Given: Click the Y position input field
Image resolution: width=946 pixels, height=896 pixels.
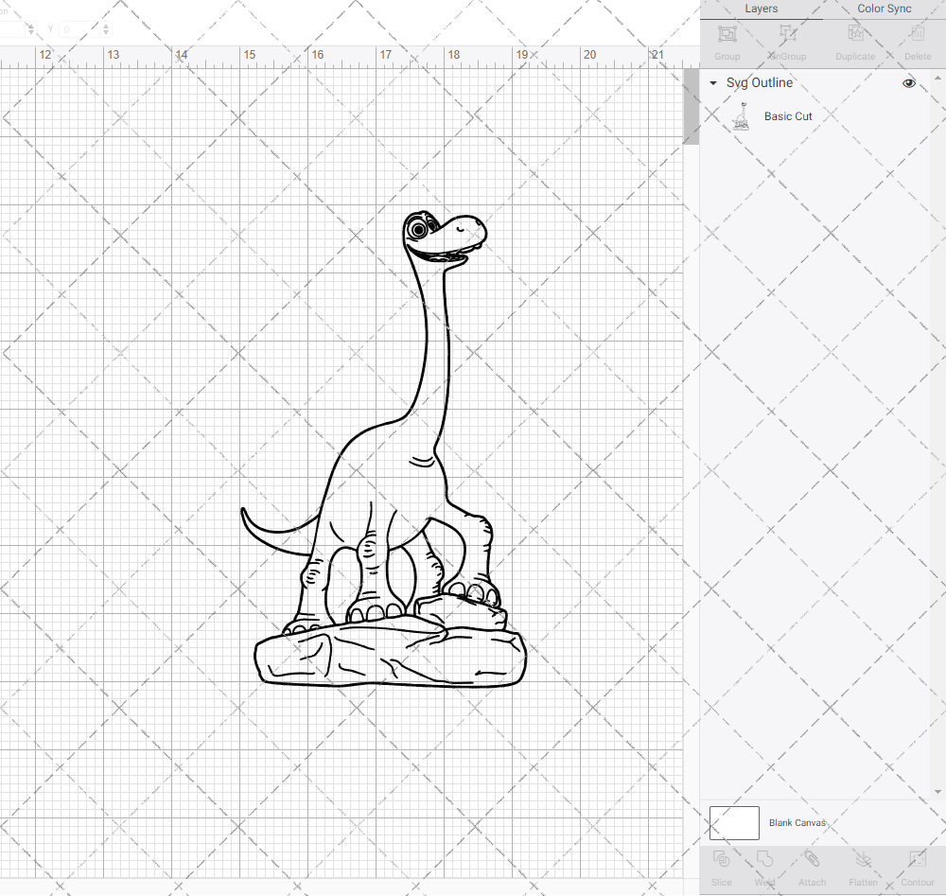Looking at the screenshot, I should coord(79,29).
